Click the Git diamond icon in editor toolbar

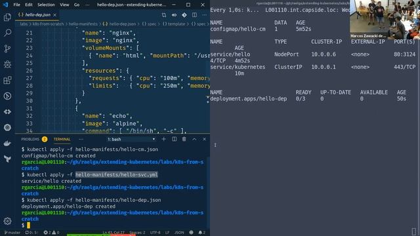184,15
